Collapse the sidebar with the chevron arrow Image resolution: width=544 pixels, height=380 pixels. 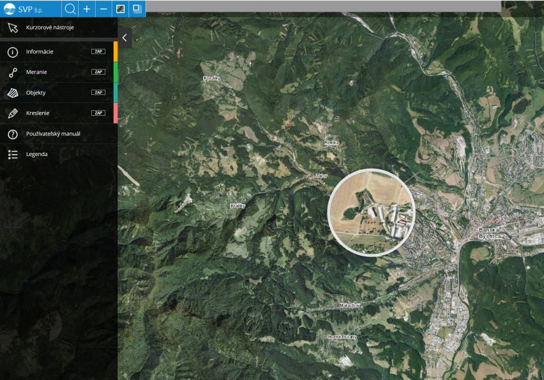[x=124, y=38]
